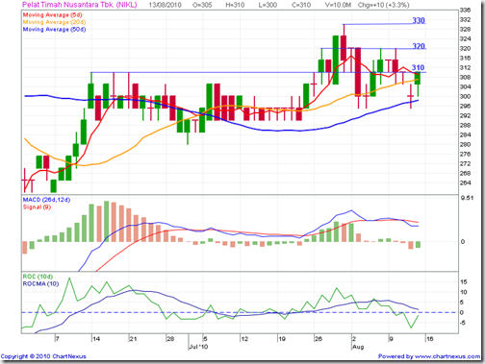485x364 pixels.
Task: Click the ROCMA (10) legend label
Action: [40, 284]
